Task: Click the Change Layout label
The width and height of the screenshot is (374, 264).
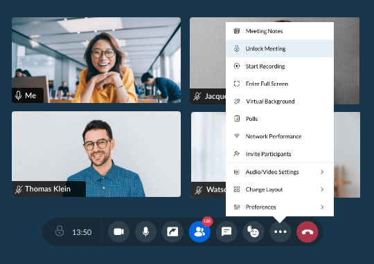Action: coord(264,189)
